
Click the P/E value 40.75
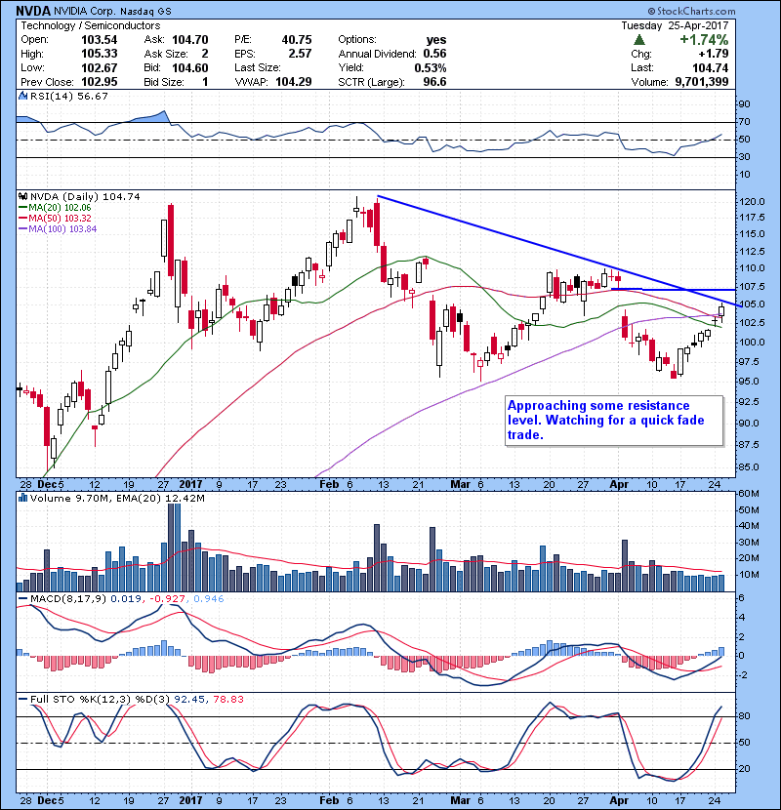tap(297, 40)
